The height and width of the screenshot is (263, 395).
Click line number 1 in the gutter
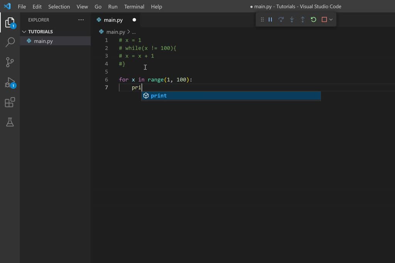(x=106, y=40)
